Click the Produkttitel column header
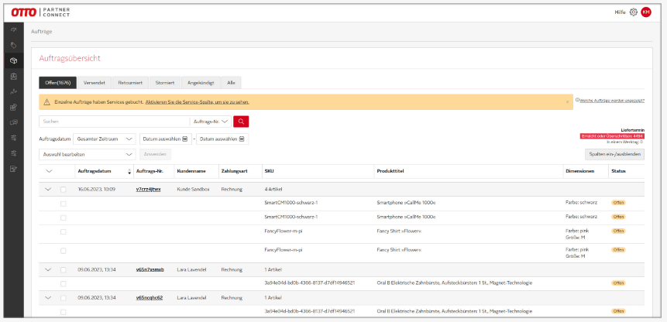The image size is (667, 322). [x=390, y=171]
